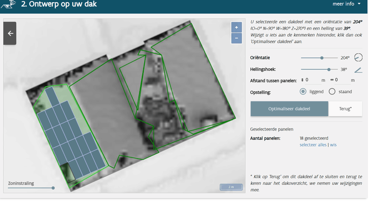Click the 2 m scale bar
Screen dimensions: 371x201
(x=231, y=187)
